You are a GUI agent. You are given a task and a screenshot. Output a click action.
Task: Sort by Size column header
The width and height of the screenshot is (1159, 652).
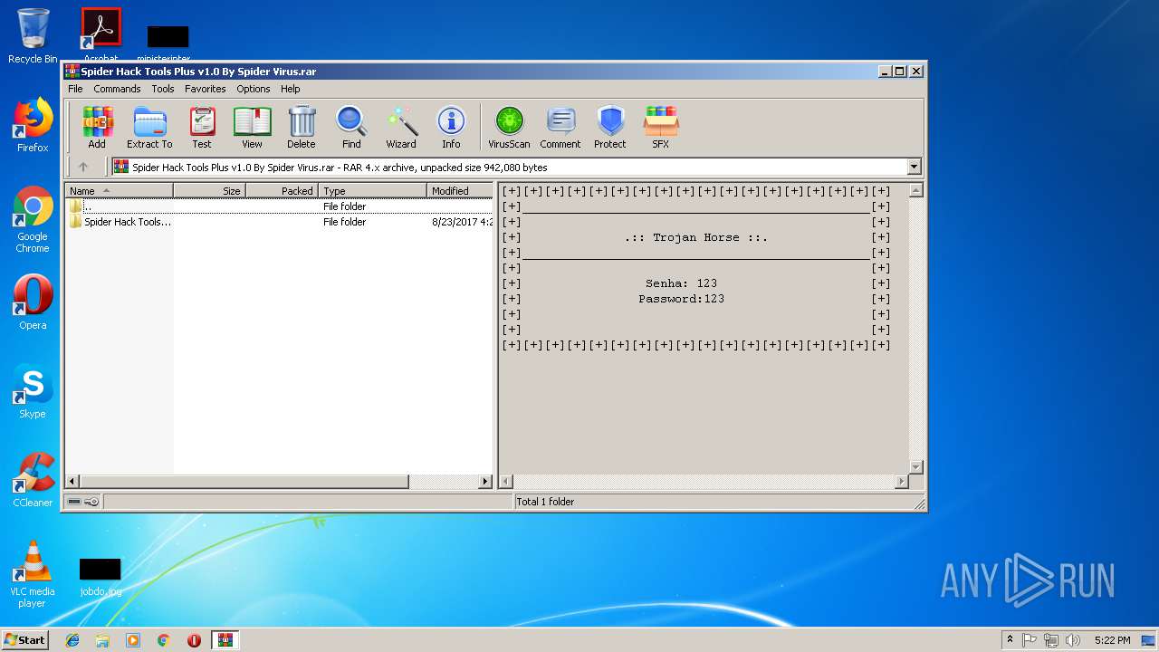[209, 191]
